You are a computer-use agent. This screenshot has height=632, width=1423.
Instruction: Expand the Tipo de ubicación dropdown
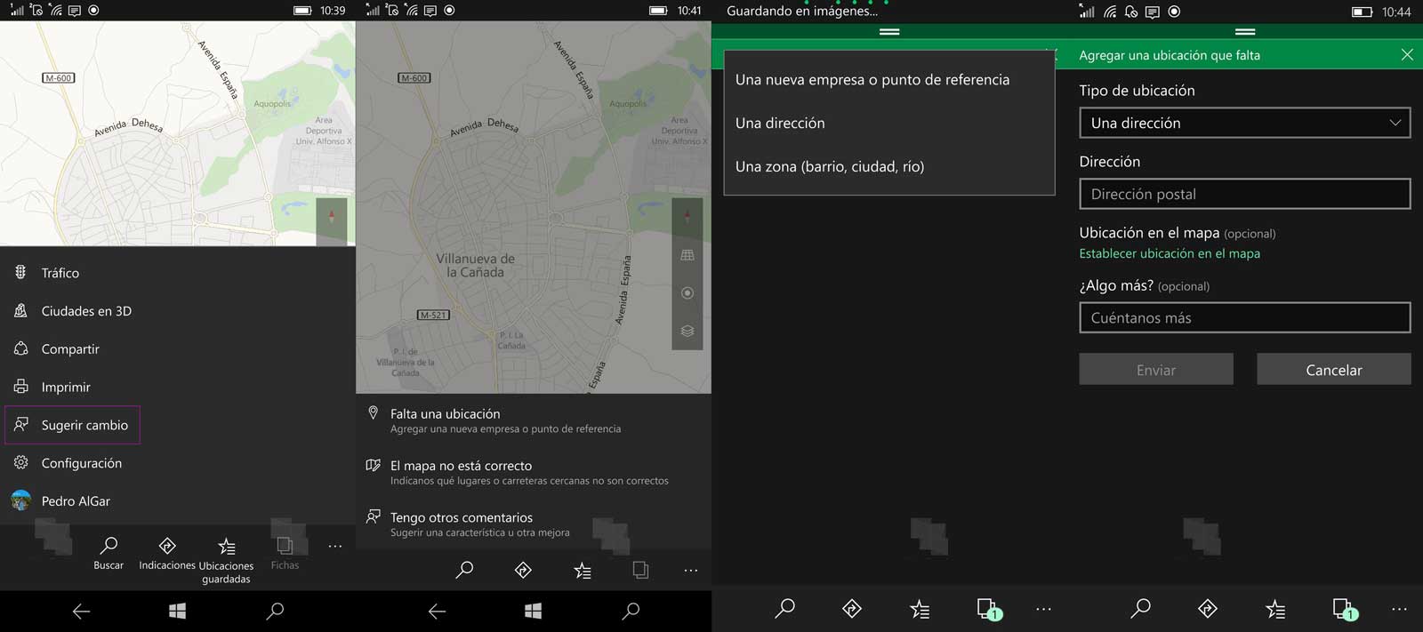(1245, 123)
